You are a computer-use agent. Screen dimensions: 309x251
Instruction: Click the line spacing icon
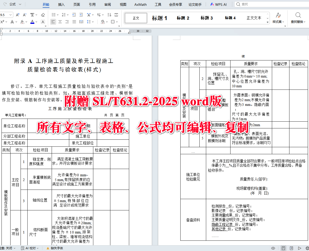click(x=89, y=22)
